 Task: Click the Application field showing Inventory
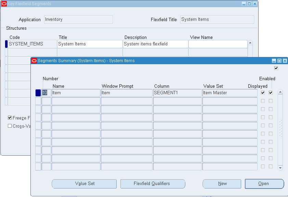pos(78,19)
